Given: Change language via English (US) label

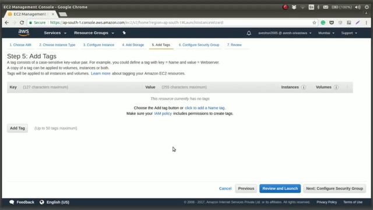Looking at the screenshot, I should click(x=58, y=202).
